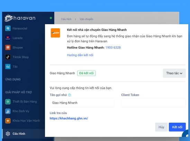This screenshot has width=190, height=141.
Task: Click the Cấu hình breadcrumb
Action: coord(66,19)
